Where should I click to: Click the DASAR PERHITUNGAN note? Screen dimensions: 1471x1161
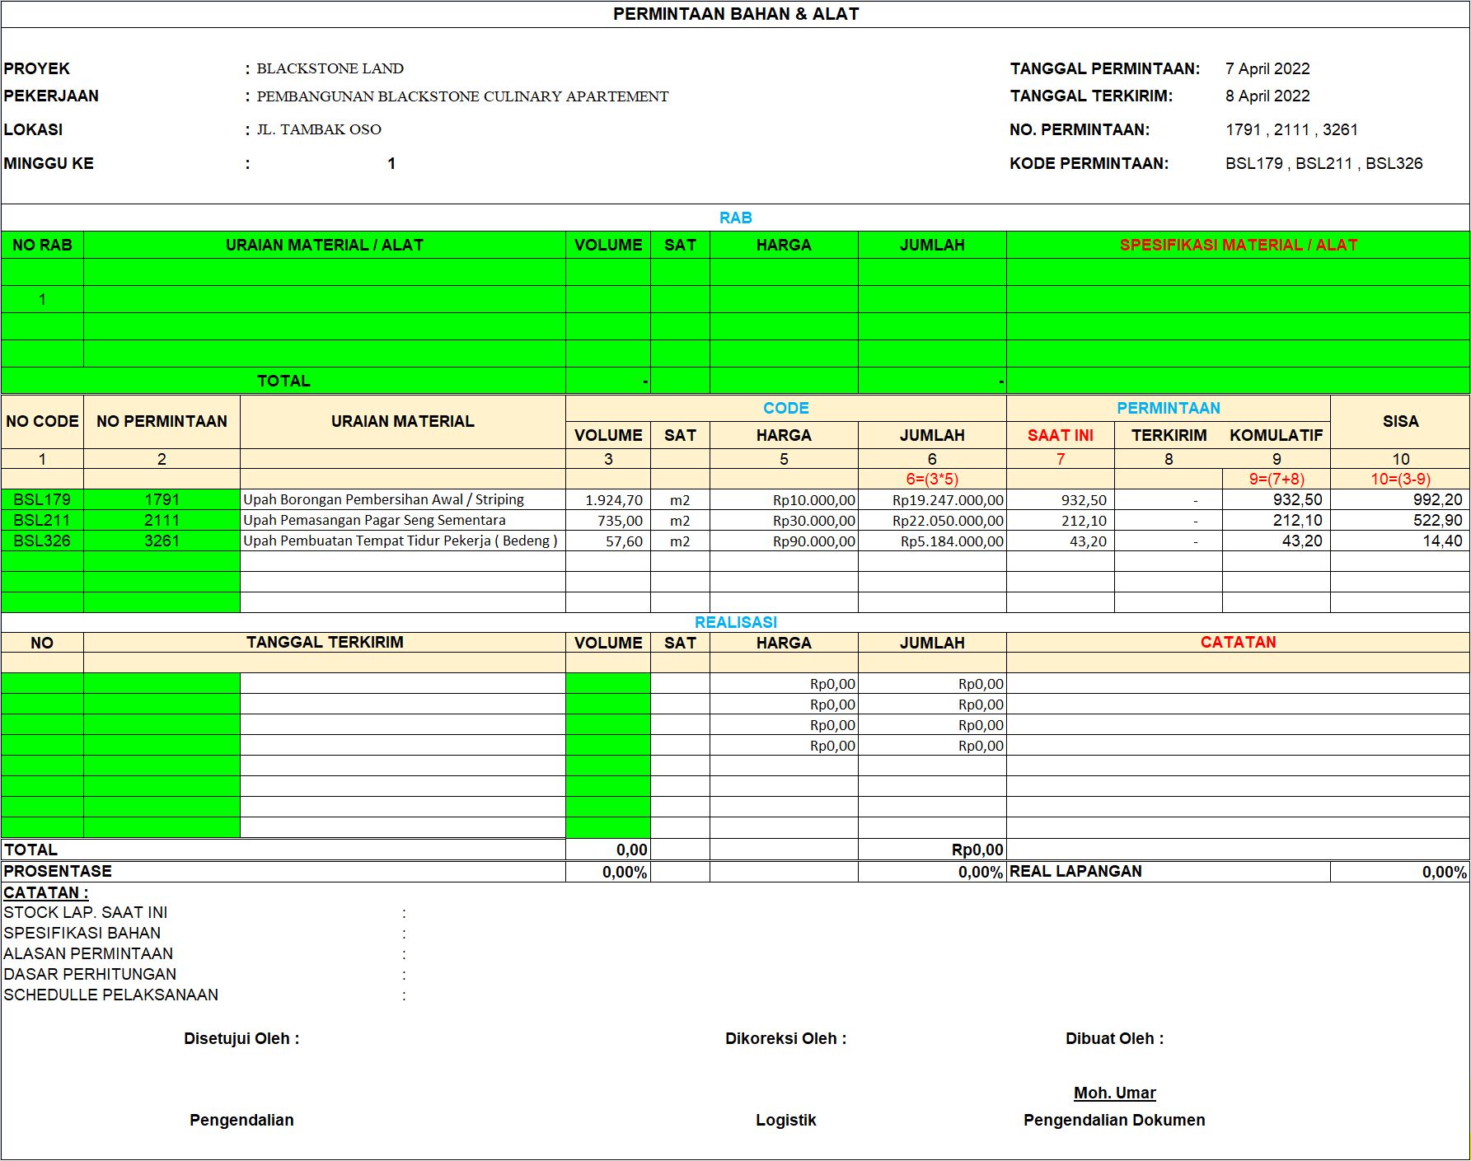tap(90, 974)
